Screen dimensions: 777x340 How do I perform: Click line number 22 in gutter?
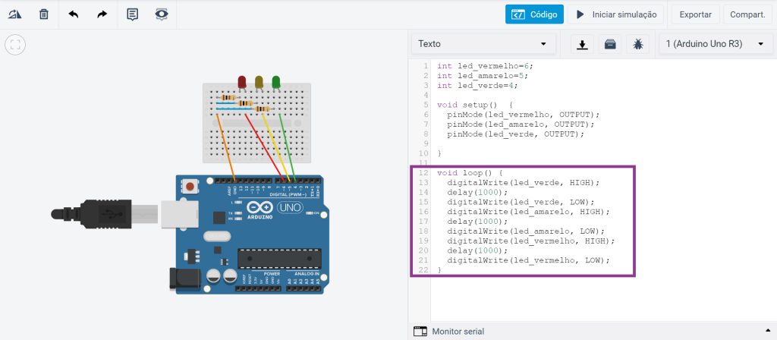(x=423, y=270)
